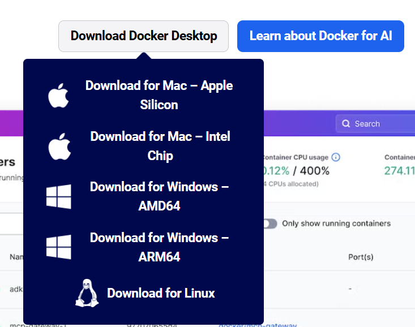
Task: Click the CPUs allocated text
Action: (291, 184)
